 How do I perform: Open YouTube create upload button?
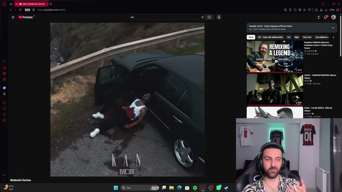pyautogui.click(x=318, y=17)
